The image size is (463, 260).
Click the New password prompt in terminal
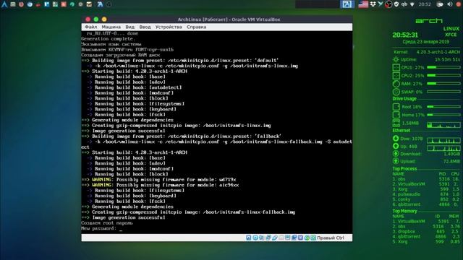tap(98, 228)
